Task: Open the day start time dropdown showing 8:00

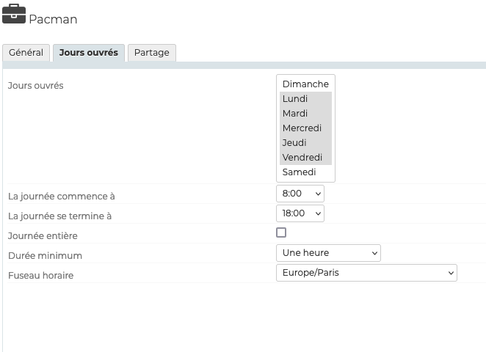Action: 300,194
